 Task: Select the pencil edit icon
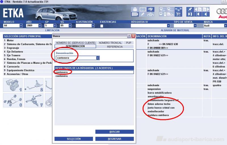click(x=143, y=14)
